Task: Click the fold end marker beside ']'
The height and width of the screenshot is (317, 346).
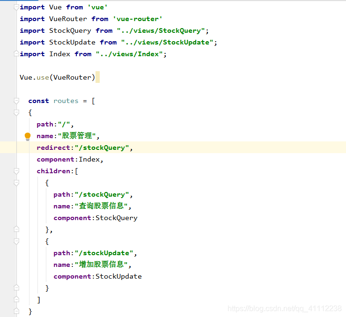Action: 16,300
